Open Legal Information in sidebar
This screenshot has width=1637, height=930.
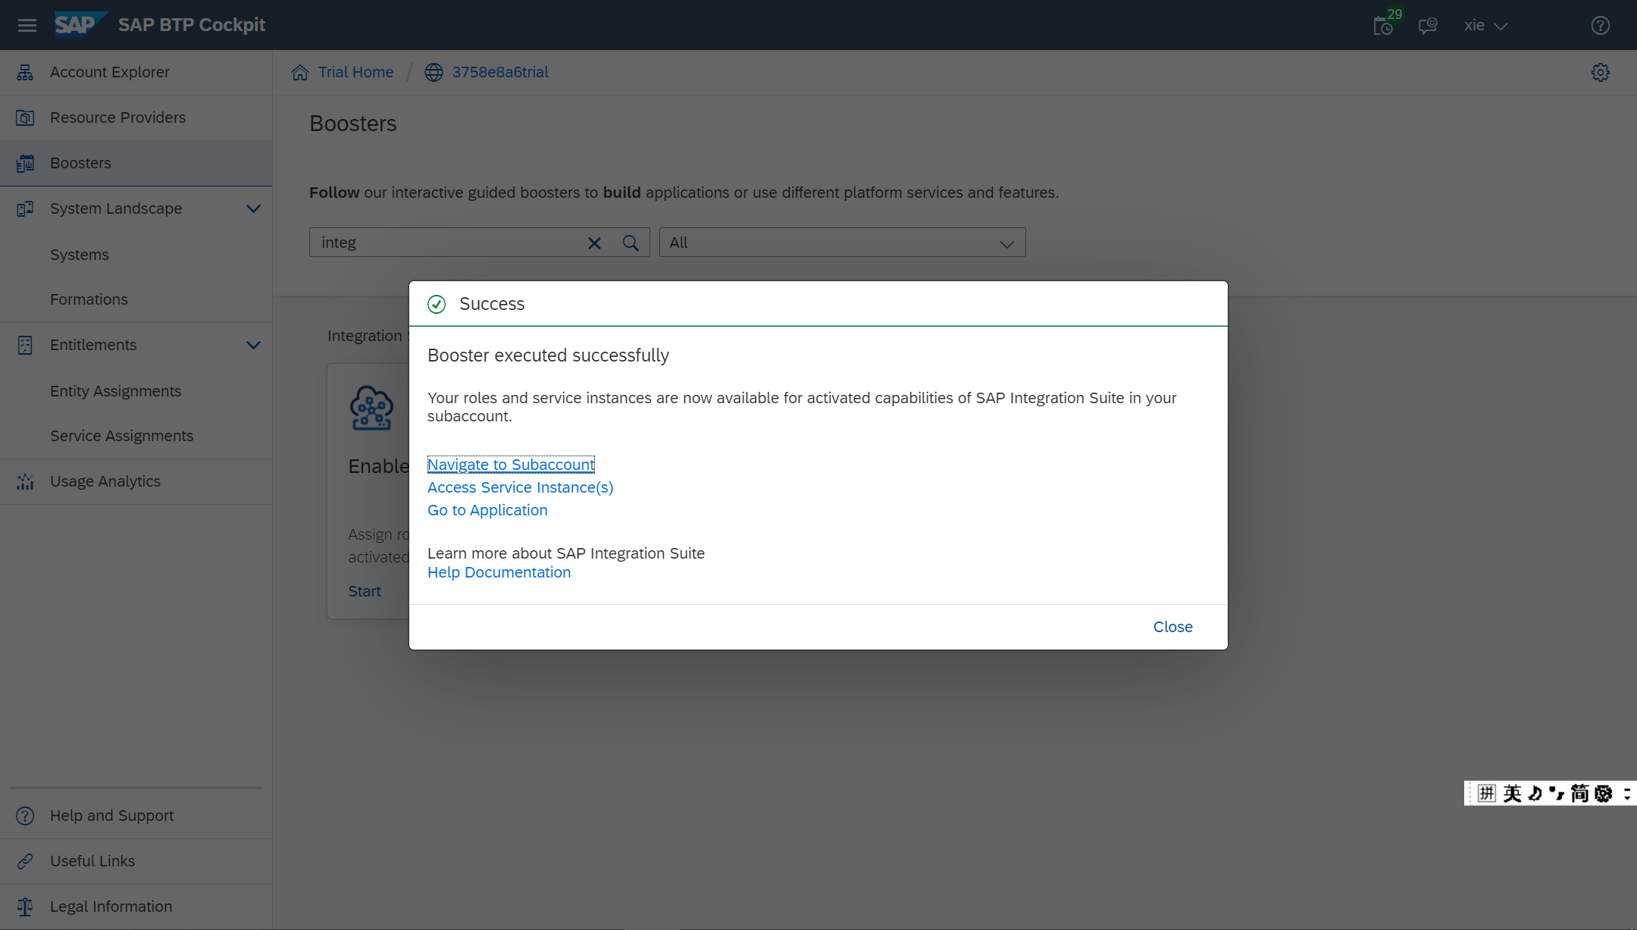click(136, 907)
